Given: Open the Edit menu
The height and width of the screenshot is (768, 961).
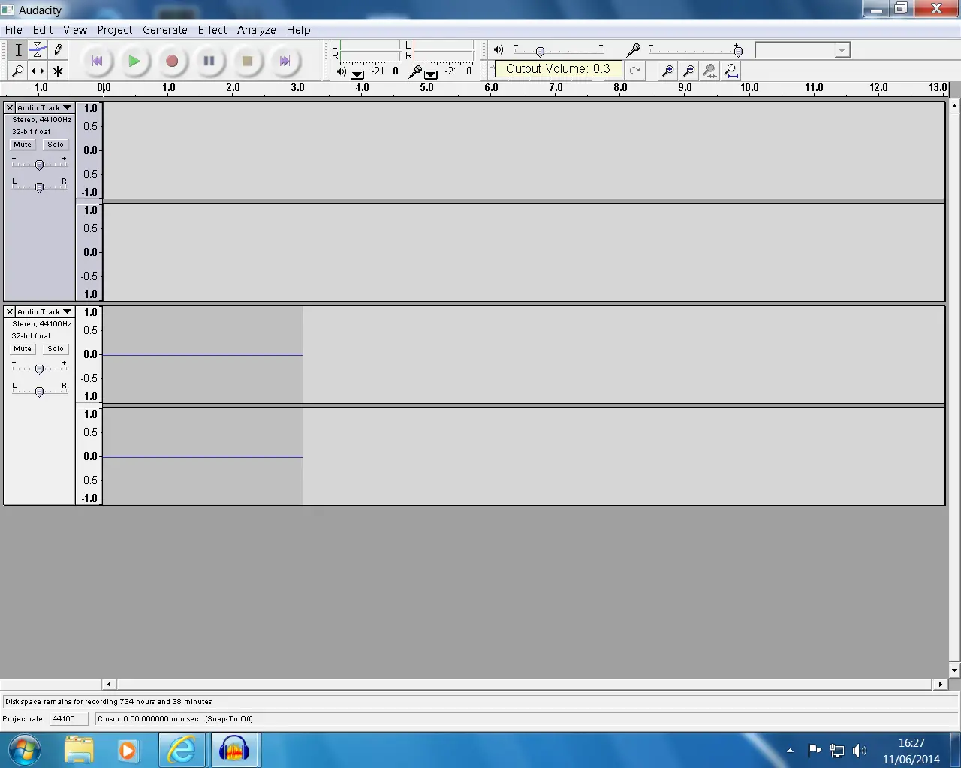Looking at the screenshot, I should point(43,30).
